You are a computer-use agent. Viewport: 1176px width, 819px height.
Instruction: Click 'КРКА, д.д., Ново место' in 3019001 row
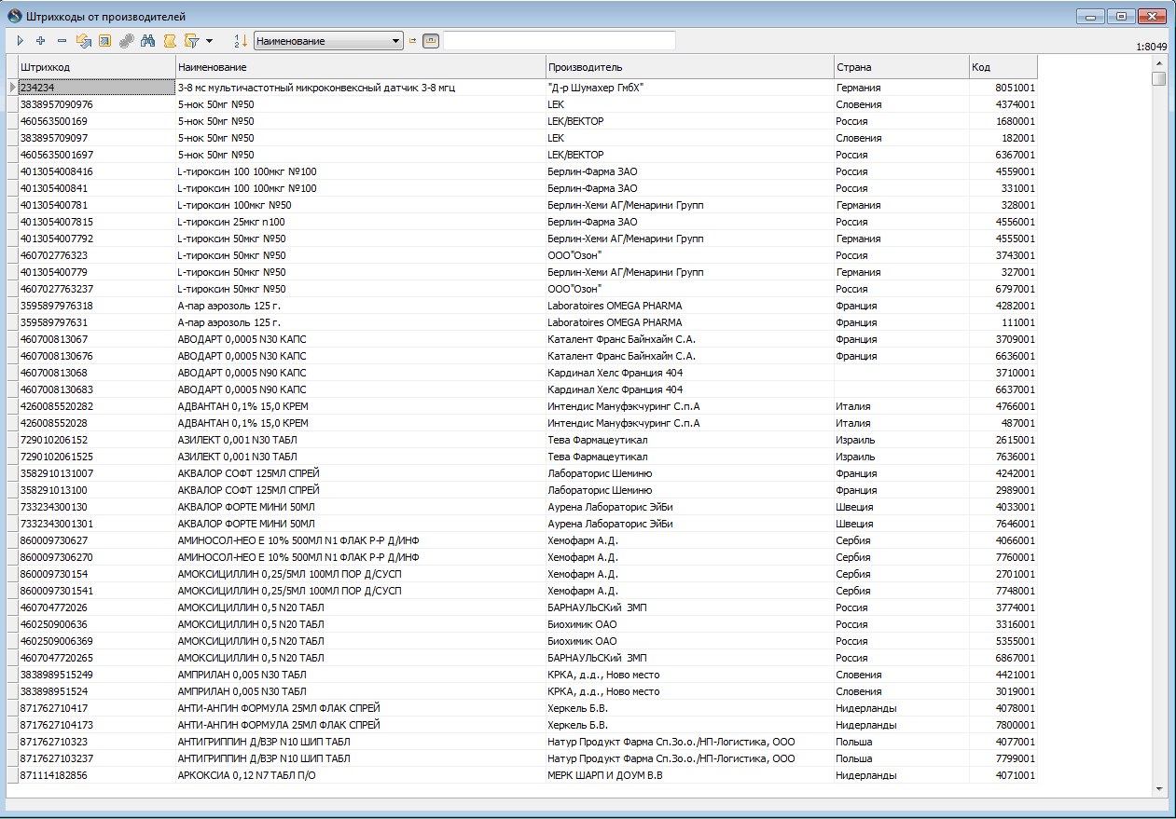(689, 691)
